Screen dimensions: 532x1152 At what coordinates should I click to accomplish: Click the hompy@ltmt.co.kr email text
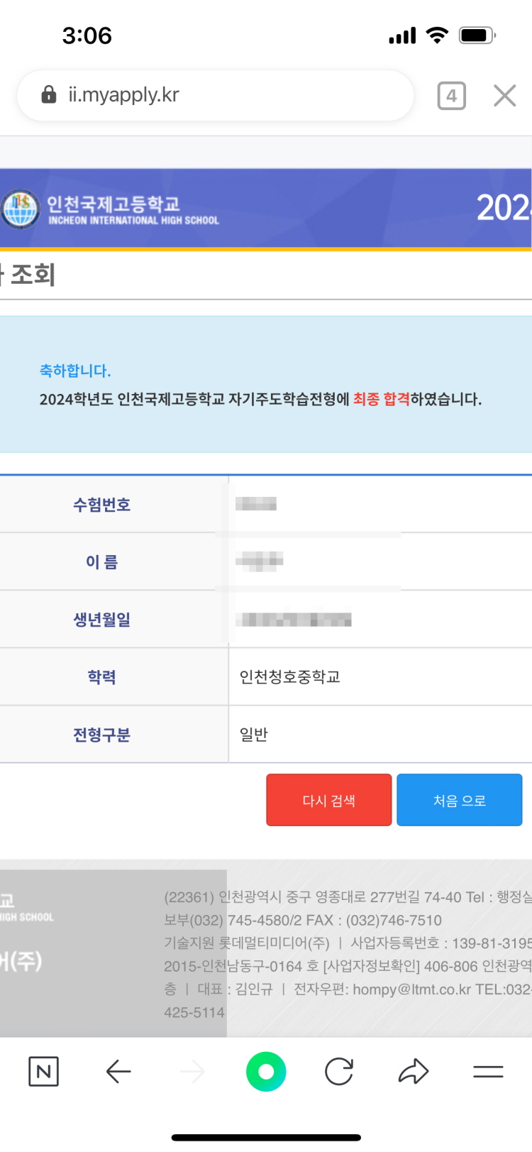click(x=411, y=989)
